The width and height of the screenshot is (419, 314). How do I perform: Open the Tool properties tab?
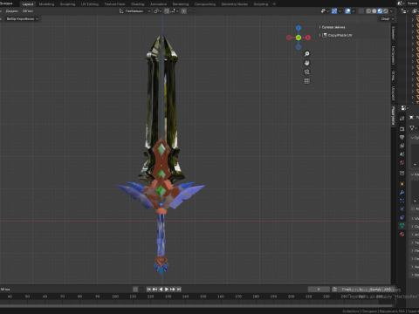coord(402,119)
